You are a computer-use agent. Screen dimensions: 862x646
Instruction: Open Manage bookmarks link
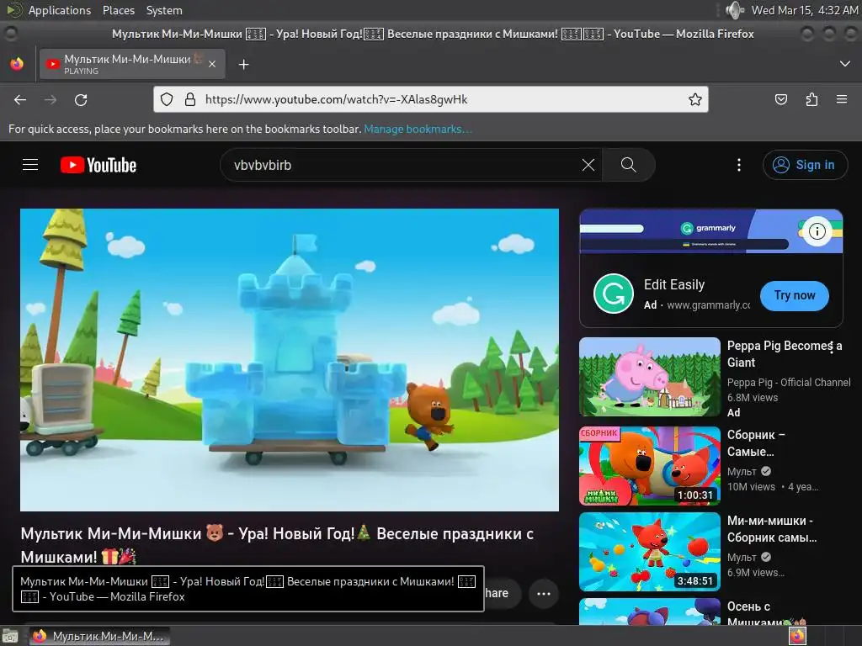[418, 129]
